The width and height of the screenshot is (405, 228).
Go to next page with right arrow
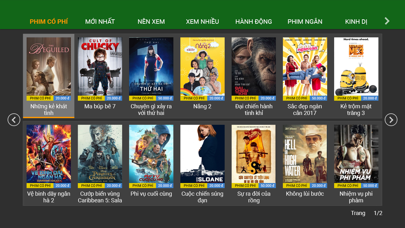(x=391, y=120)
